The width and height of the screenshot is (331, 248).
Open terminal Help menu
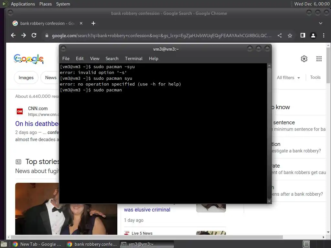[154, 59]
